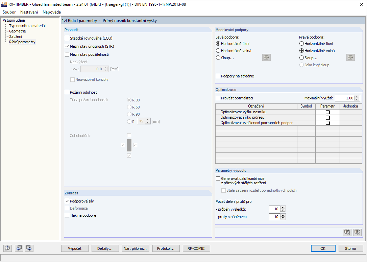Enable Podpory na střednici
This screenshot has width=367, height=262.
coord(218,76)
